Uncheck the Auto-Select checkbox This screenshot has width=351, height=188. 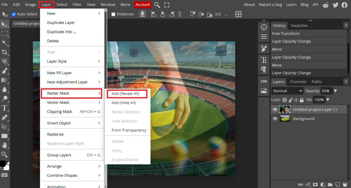click(x=14, y=14)
